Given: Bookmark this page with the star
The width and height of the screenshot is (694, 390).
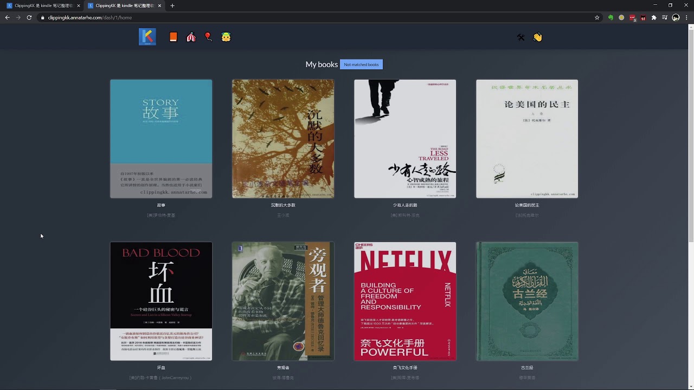Looking at the screenshot, I should click(597, 17).
